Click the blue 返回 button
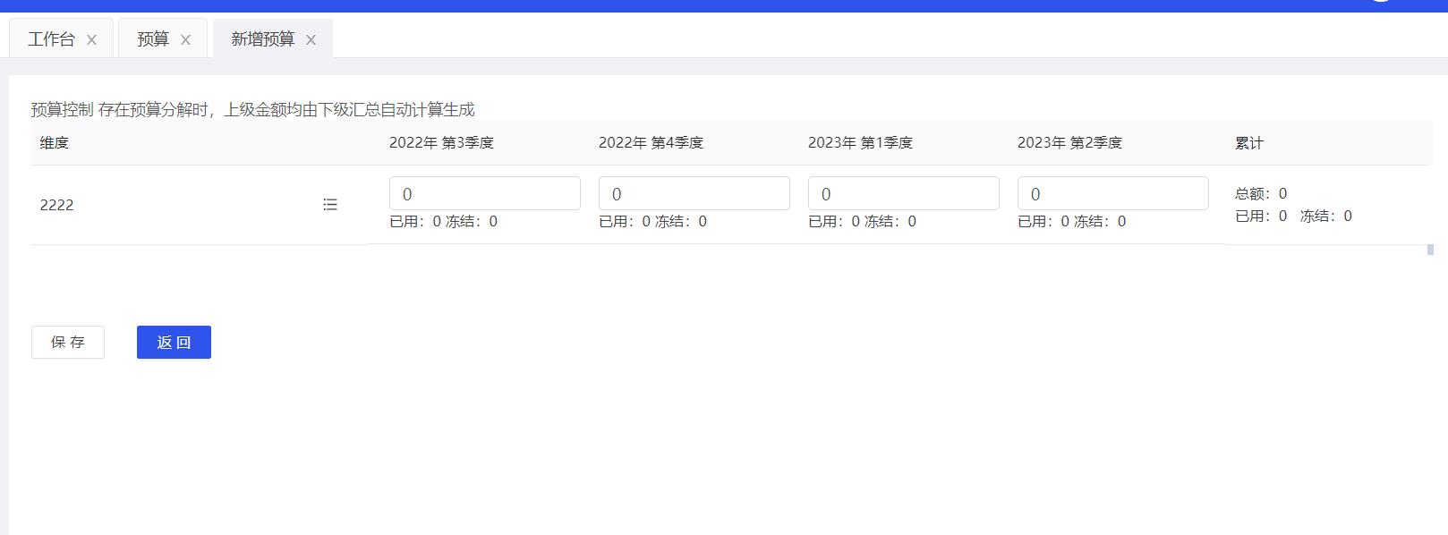 coord(174,343)
